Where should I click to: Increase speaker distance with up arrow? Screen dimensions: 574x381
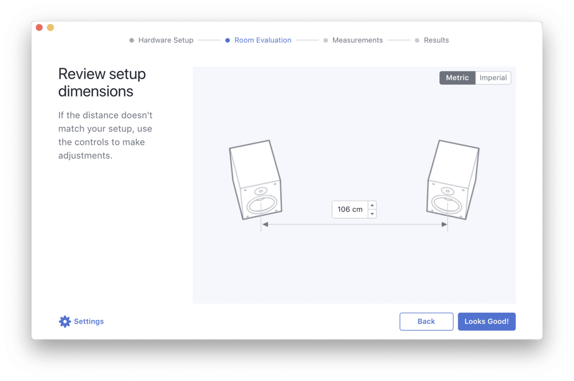[372, 205]
